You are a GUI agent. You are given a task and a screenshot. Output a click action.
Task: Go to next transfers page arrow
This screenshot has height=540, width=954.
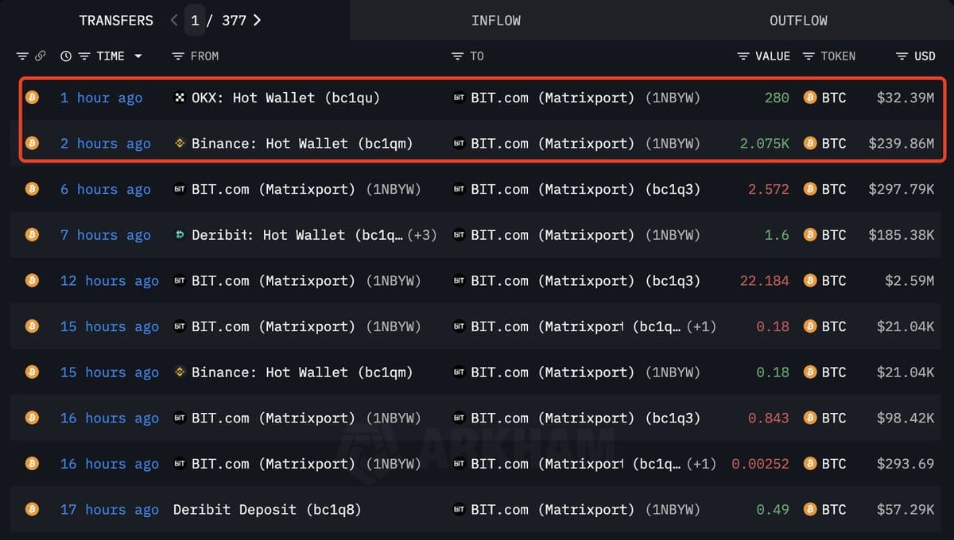click(x=257, y=21)
